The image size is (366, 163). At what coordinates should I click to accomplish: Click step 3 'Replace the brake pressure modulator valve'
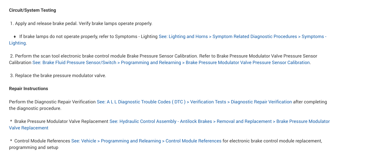(60, 76)
